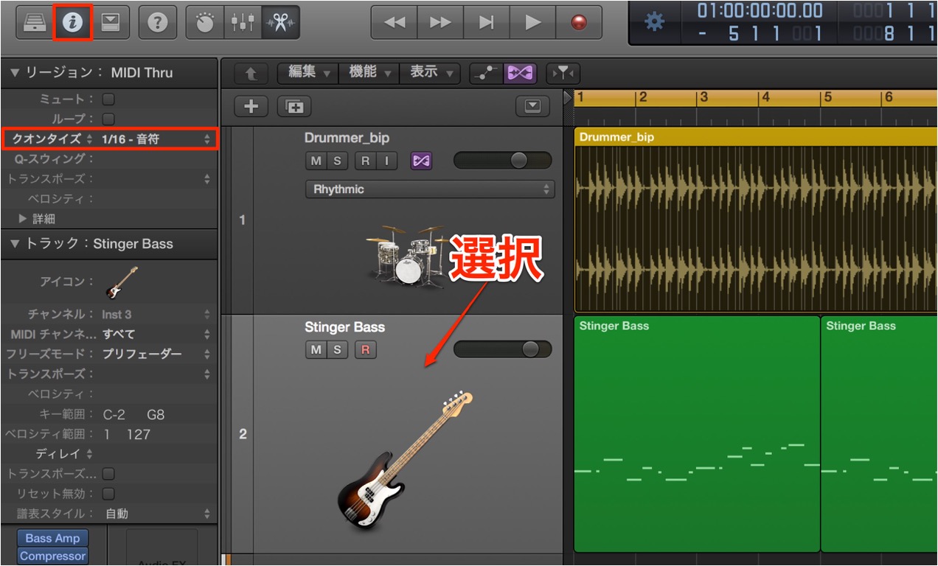Screen dimensions: 938x566
Task: Start recording with red Record button
Action: pyautogui.click(x=578, y=22)
